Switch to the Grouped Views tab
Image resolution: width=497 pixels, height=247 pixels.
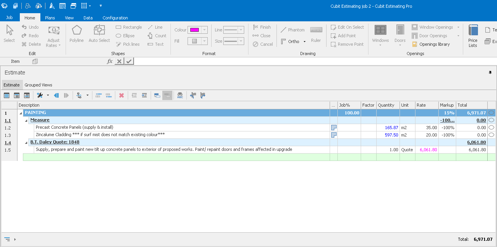pyautogui.click(x=38, y=85)
